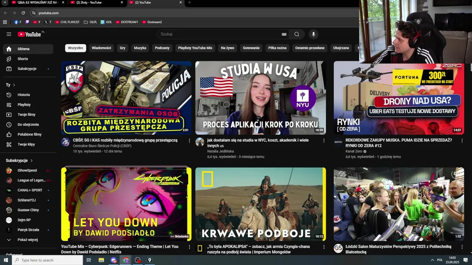472x265 pixels.
Task: Select the 'Gry' filter chip
Action: point(122,48)
